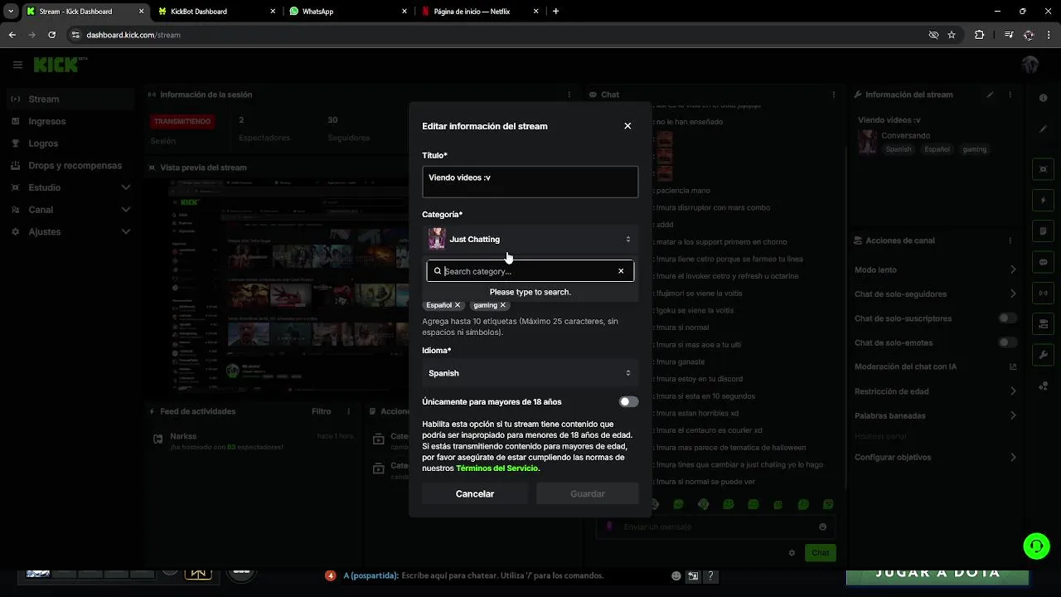Select Drops y recompensas in the sidebar
The width and height of the screenshot is (1061, 597).
pos(70,165)
